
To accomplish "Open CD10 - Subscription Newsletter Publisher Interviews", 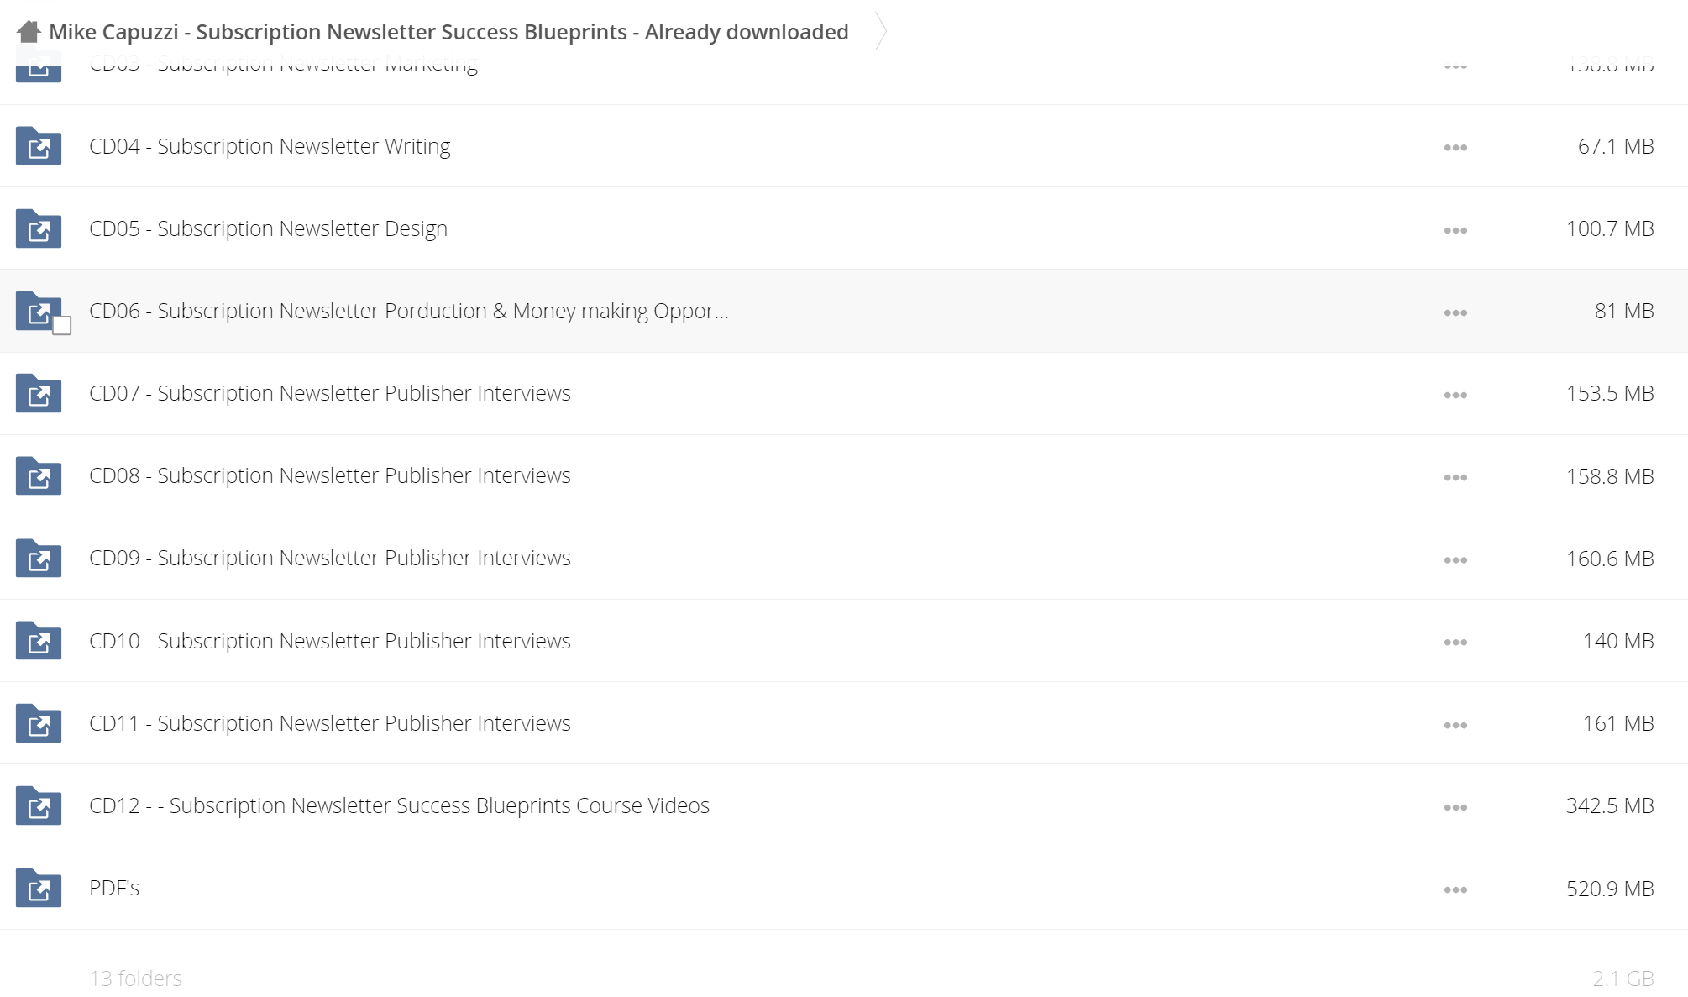I will [x=330, y=641].
